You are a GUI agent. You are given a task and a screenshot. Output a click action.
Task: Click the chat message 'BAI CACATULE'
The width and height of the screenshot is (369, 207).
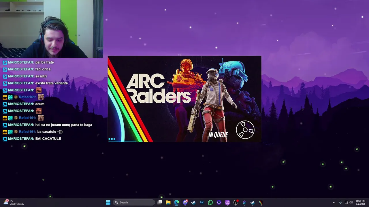click(48, 139)
